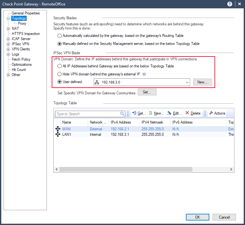This screenshot has width=245, height=225.
Task: Open General Properties in the sidebar
Action: [26, 13]
